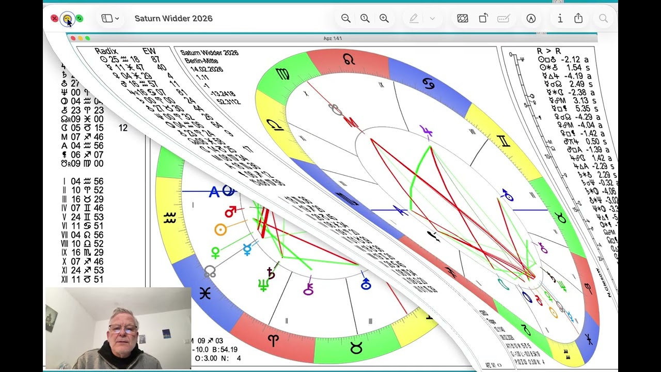Click the Virgo sign on green segment

282,74
